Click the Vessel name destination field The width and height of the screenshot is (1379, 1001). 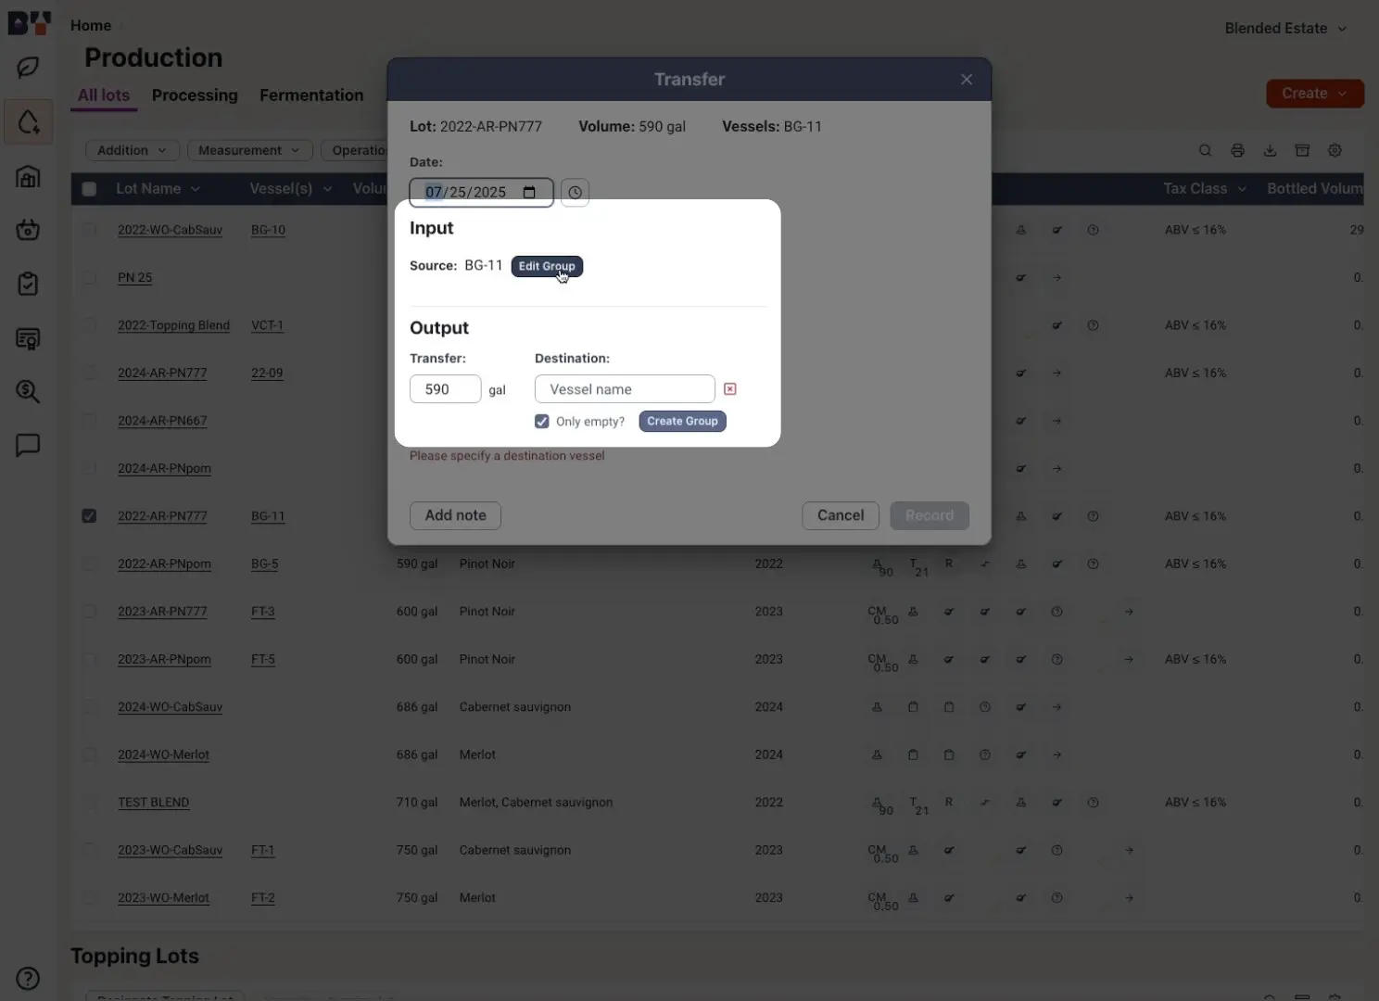coord(625,389)
